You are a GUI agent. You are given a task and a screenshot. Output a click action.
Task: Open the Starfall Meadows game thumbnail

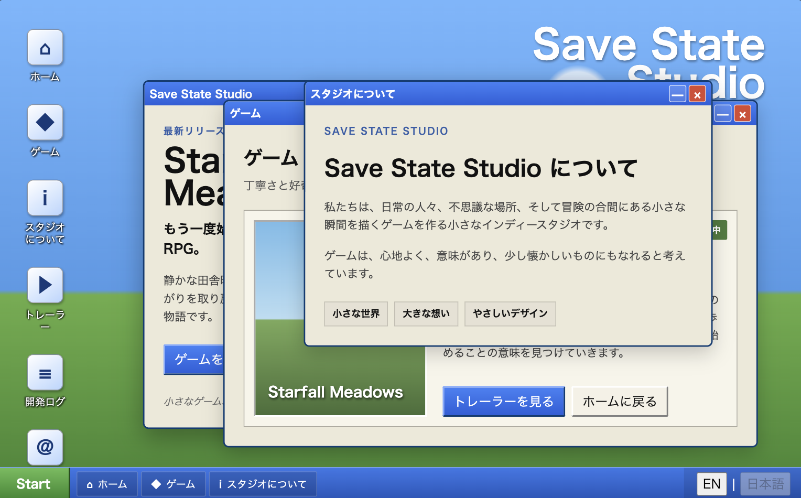tap(340, 318)
